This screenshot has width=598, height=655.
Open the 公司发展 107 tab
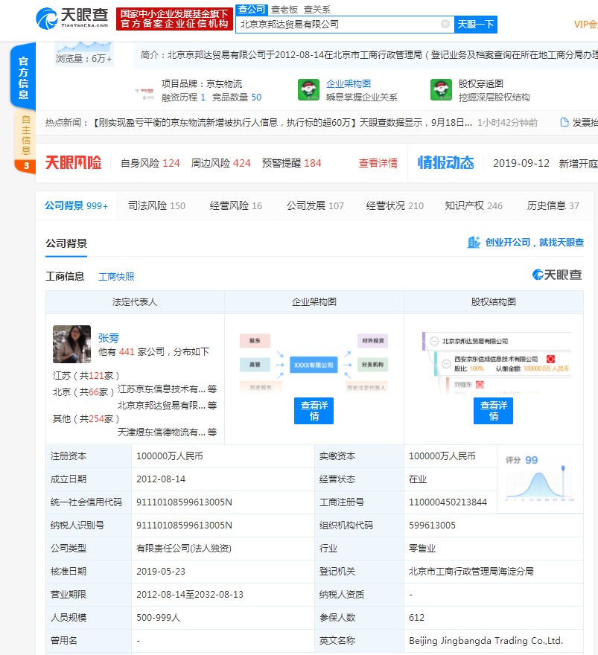tap(315, 205)
